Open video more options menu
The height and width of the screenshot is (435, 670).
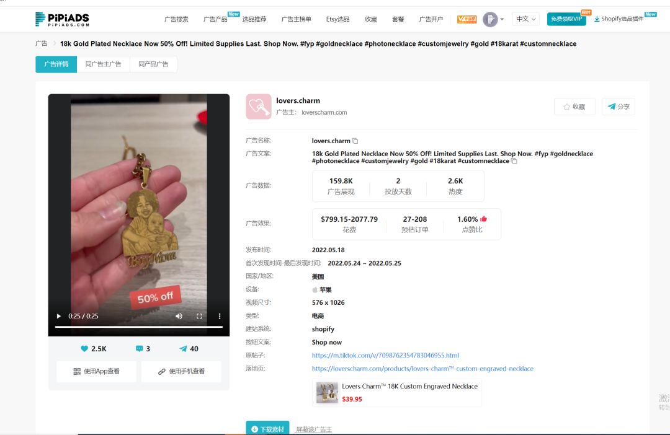[219, 316]
